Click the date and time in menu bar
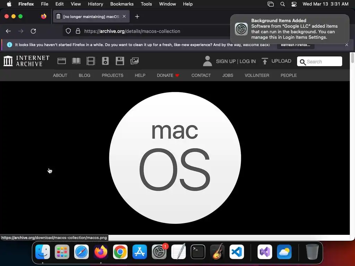 click(x=325, y=4)
